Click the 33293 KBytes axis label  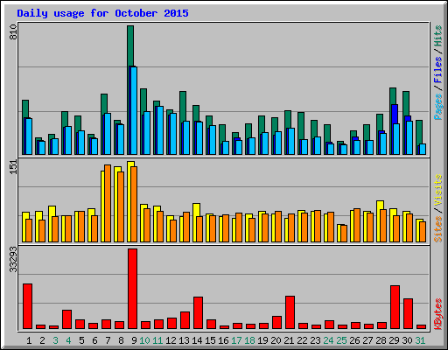tap(13, 259)
